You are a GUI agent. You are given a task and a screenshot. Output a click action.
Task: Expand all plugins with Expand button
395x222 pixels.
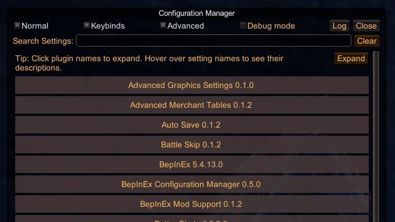coord(351,58)
